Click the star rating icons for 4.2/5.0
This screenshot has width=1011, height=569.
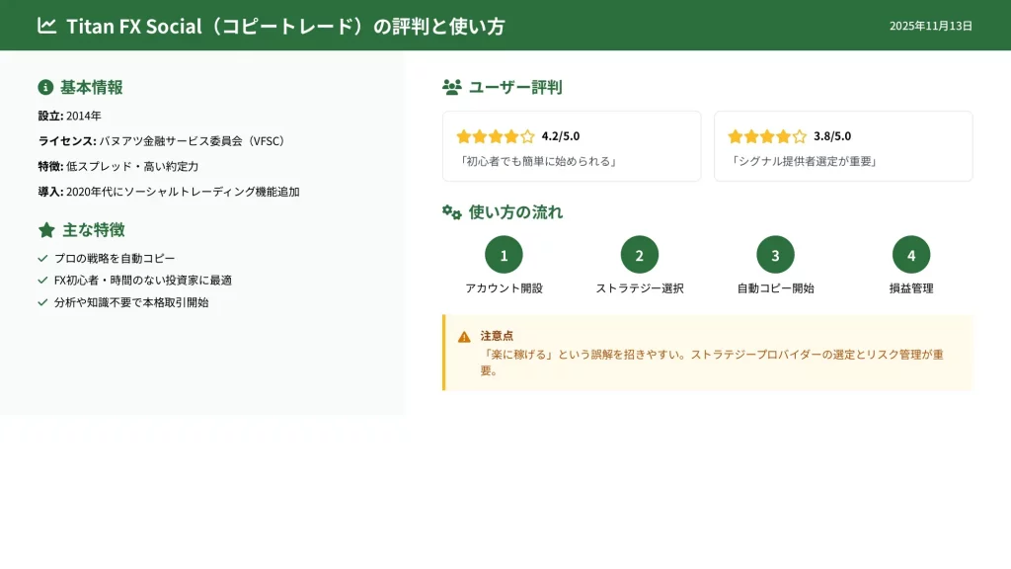[496, 136]
